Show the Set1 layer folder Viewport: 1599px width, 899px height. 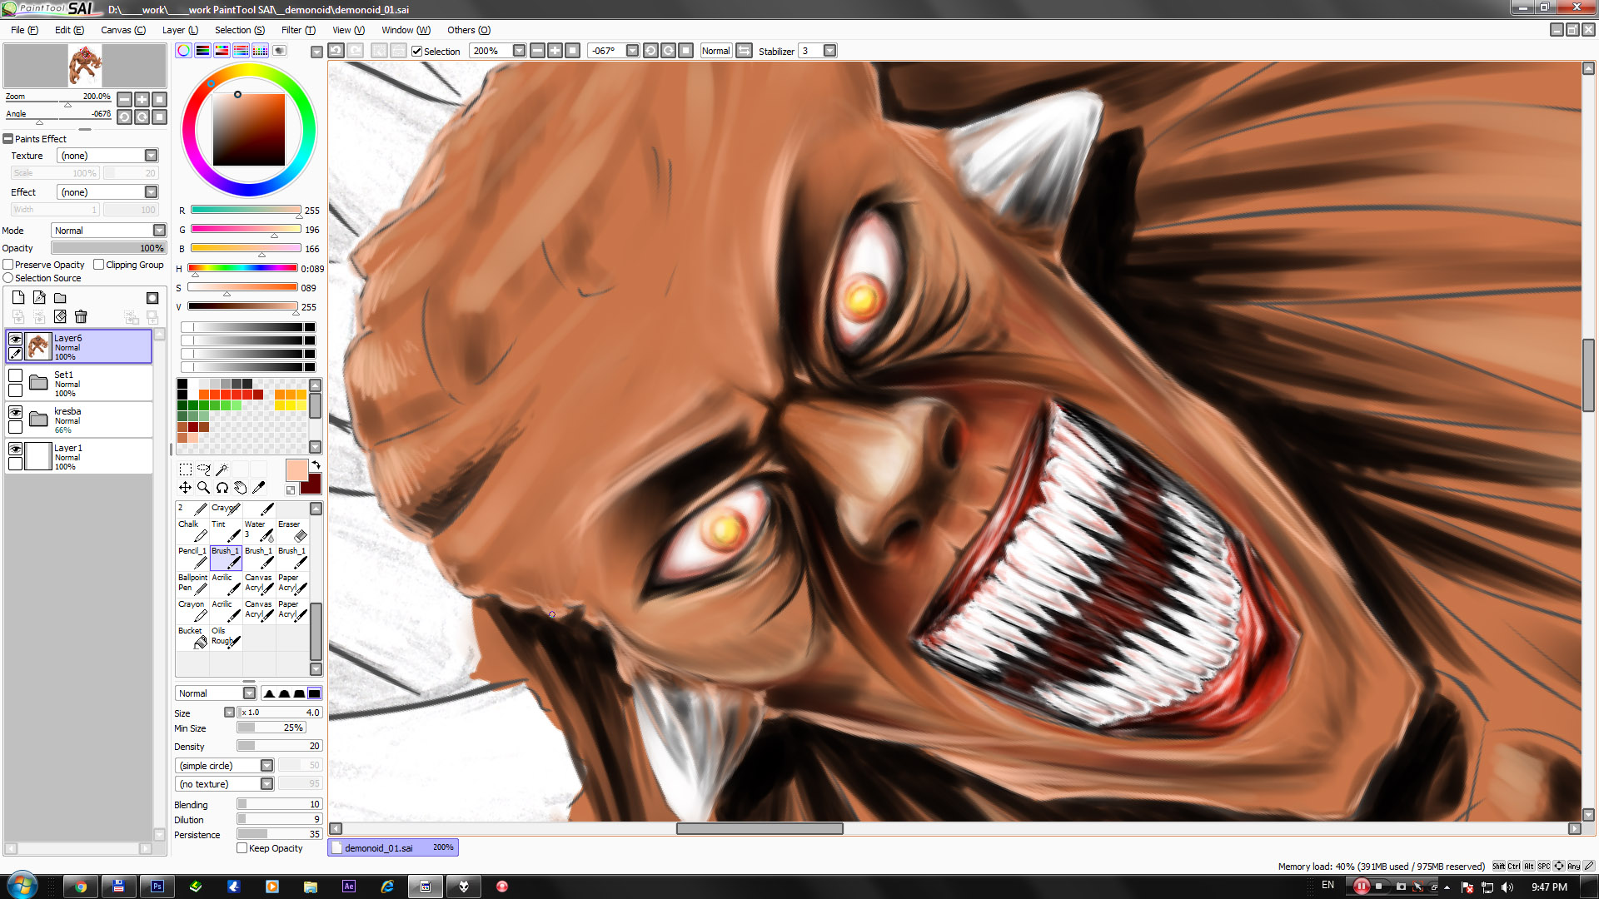pyautogui.click(x=15, y=375)
